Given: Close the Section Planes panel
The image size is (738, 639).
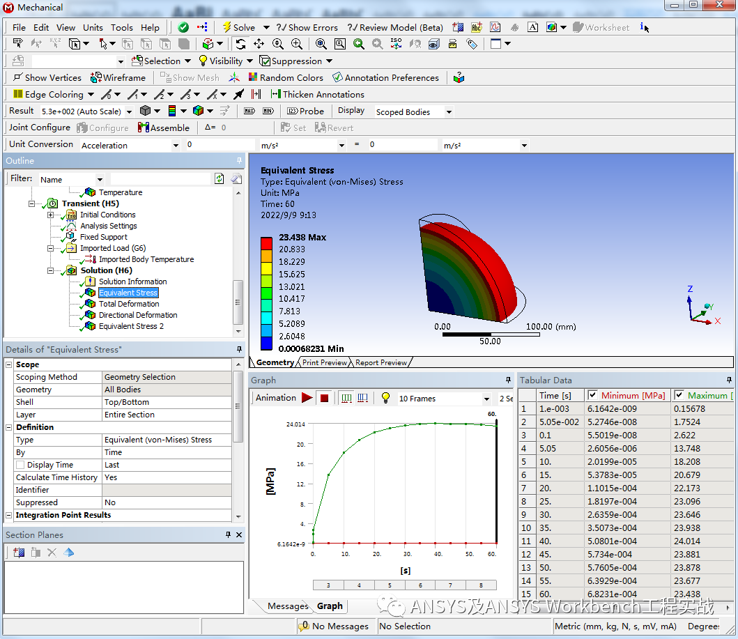Looking at the screenshot, I should click(239, 534).
